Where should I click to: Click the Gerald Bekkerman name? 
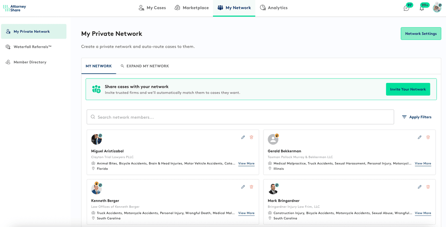pos(284,151)
